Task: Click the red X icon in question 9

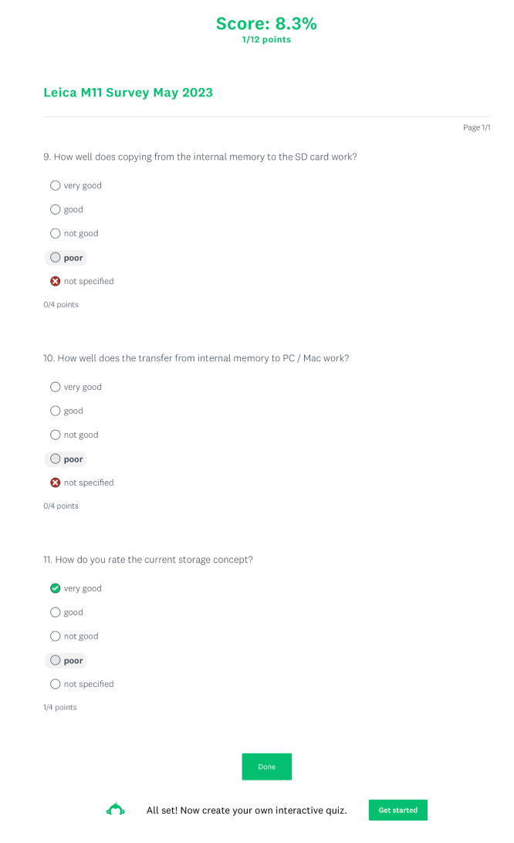Action: [x=55, y=281]
